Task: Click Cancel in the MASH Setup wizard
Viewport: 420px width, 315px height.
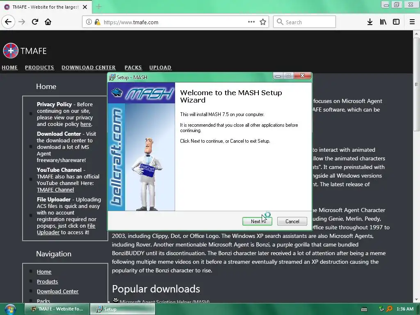Action: point(292,221)
